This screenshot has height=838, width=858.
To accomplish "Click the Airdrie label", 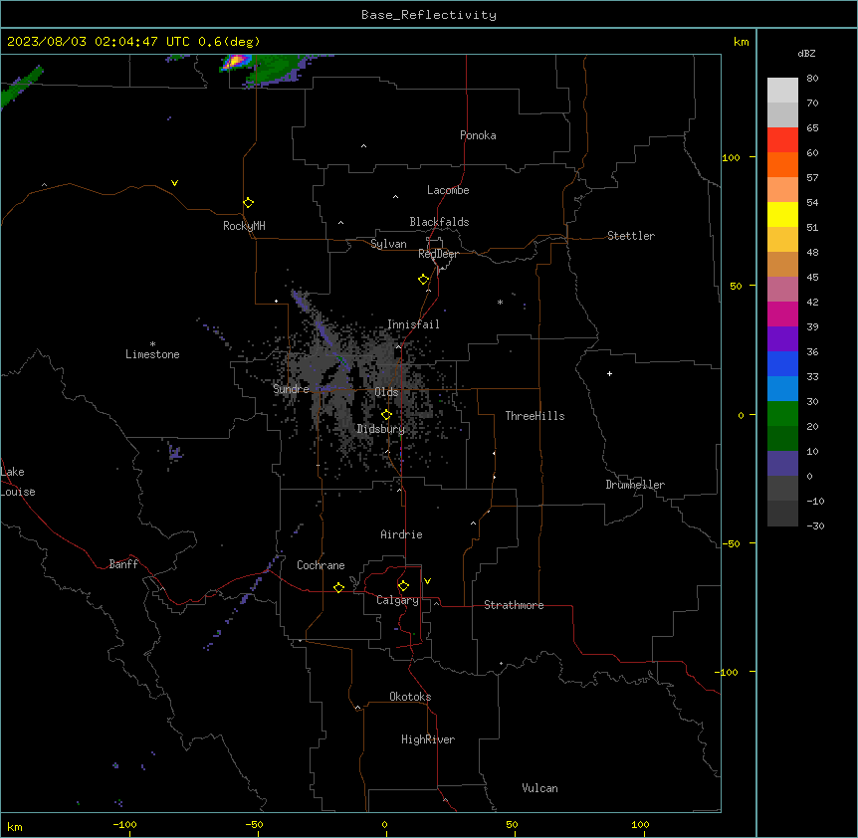I will [x=401, y=534].
